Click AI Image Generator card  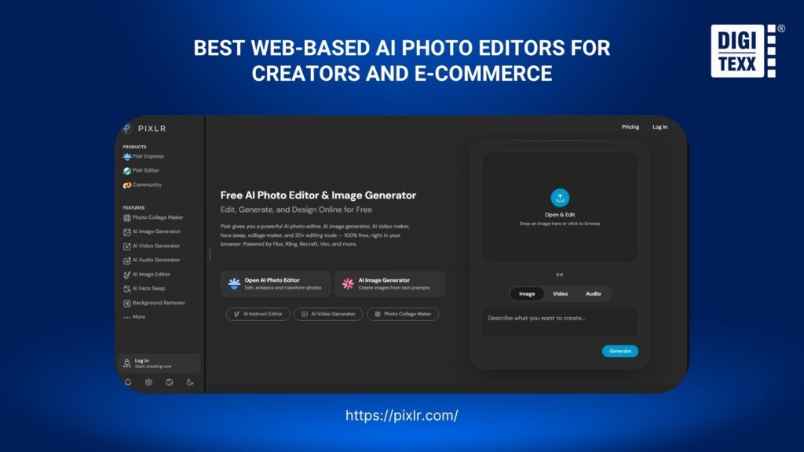coord(389,284)
